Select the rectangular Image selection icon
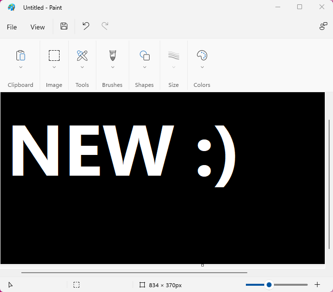The image size is (333, 292). [54, 55]
